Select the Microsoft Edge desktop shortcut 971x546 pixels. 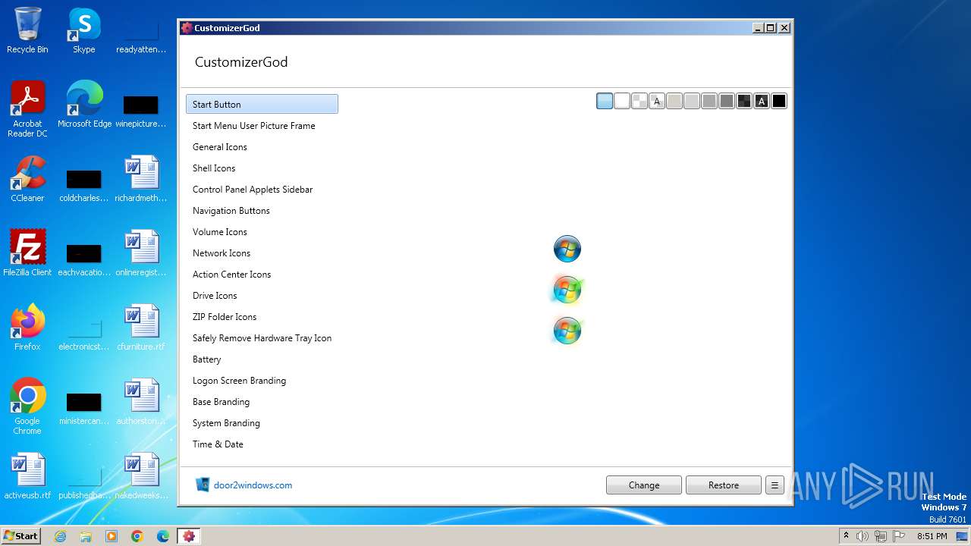coord(84,105)
